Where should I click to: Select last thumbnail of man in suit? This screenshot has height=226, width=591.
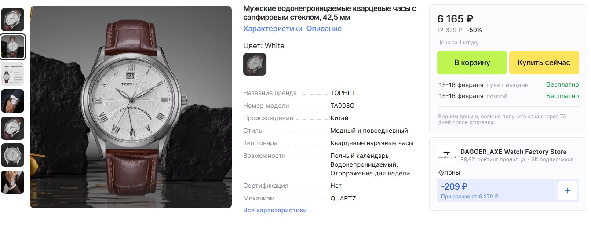coord(13,182)
